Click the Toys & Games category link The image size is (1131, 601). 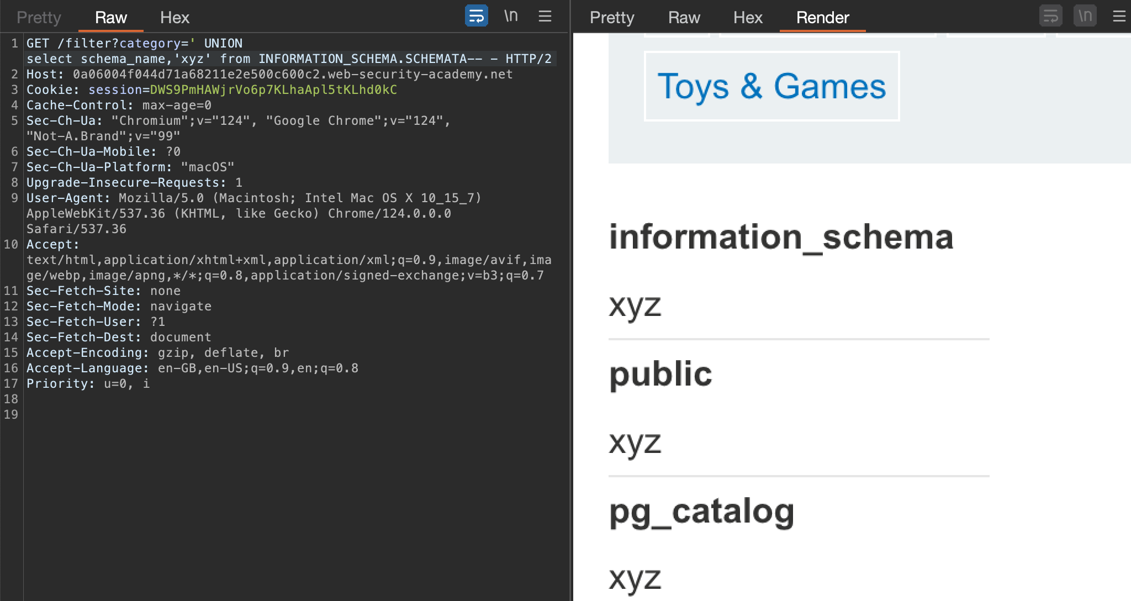[771, 87]
